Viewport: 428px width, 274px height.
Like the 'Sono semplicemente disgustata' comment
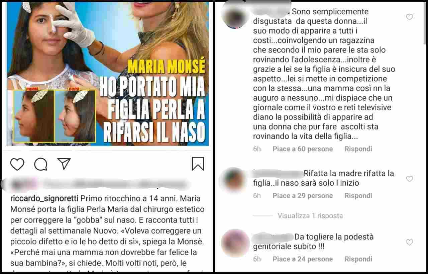tap(409, 17)
